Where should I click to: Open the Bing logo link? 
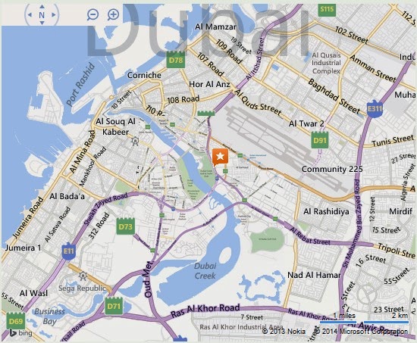pyautogui.click(x=20, y=333)
